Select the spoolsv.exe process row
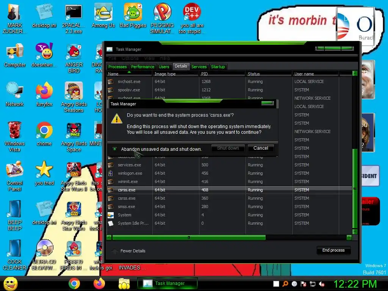This screenshot has width=388, height=291. (x=229, y=90)
